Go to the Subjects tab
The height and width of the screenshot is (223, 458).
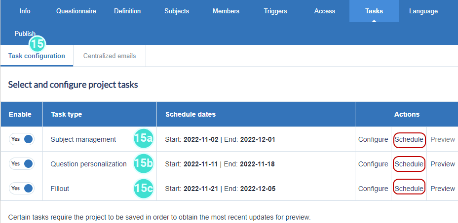[176, 11]
